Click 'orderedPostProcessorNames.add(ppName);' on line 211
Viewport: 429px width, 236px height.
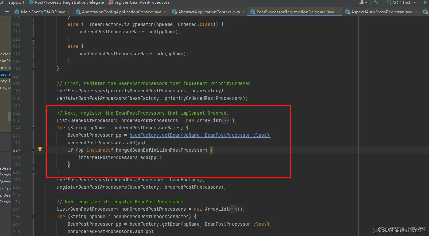point(130,32)
